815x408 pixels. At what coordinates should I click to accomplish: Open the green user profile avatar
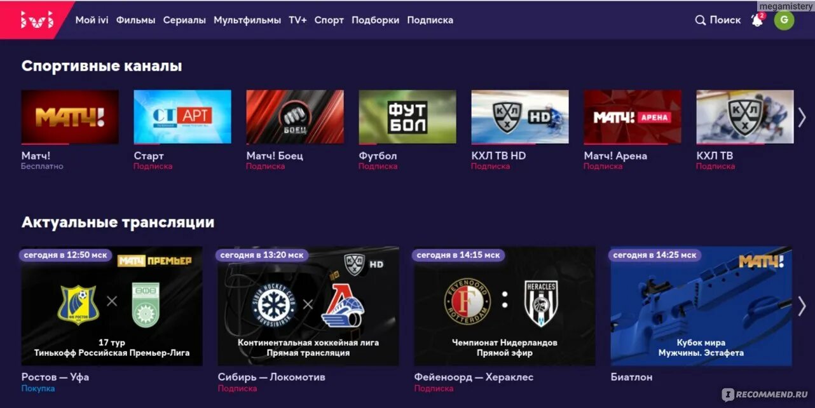pos(784,20)
